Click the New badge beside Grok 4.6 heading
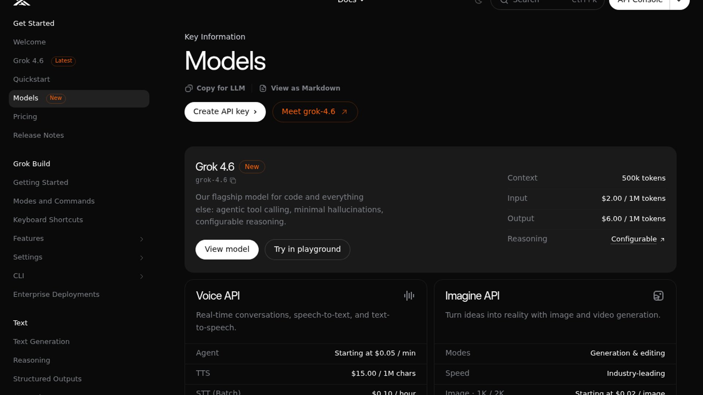The image size is (703, 395). (x=252, y=167)
